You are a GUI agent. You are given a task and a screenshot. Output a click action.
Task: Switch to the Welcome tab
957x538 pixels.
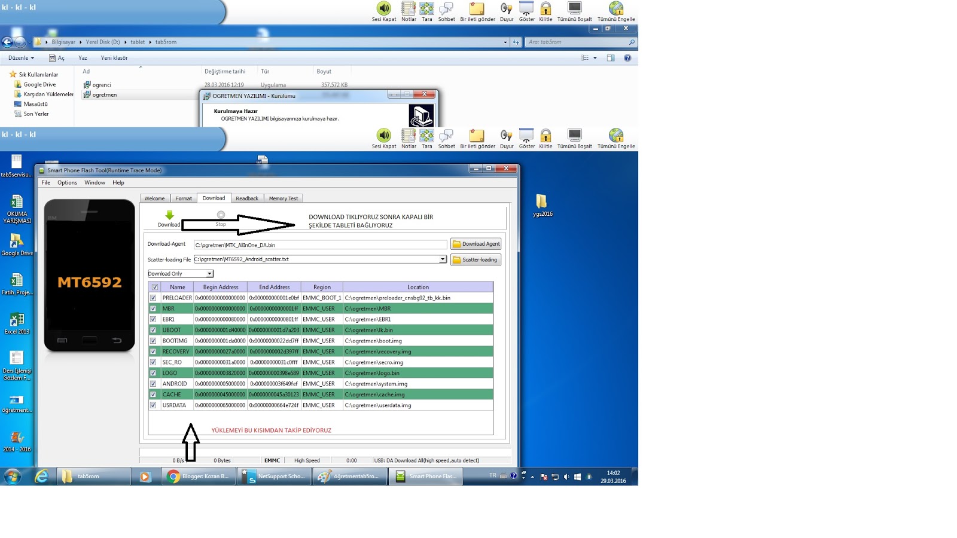154,198
